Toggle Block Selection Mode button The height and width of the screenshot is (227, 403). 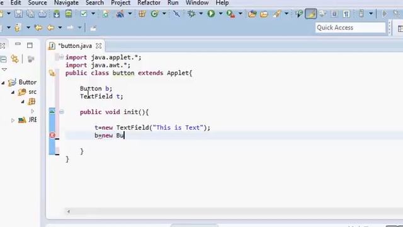coord(334,14)
